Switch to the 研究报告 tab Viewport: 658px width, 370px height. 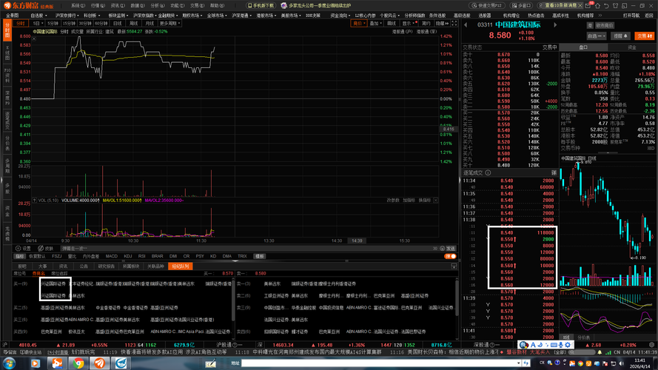pos(106,266)
